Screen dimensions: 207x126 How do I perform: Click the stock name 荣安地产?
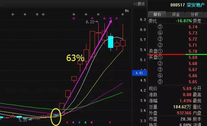click(x=196, y=5)
